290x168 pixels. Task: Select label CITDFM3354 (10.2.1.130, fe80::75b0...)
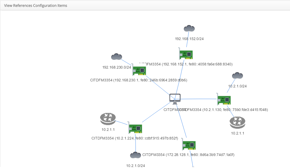pyautogui.click(x=225, y=110)
